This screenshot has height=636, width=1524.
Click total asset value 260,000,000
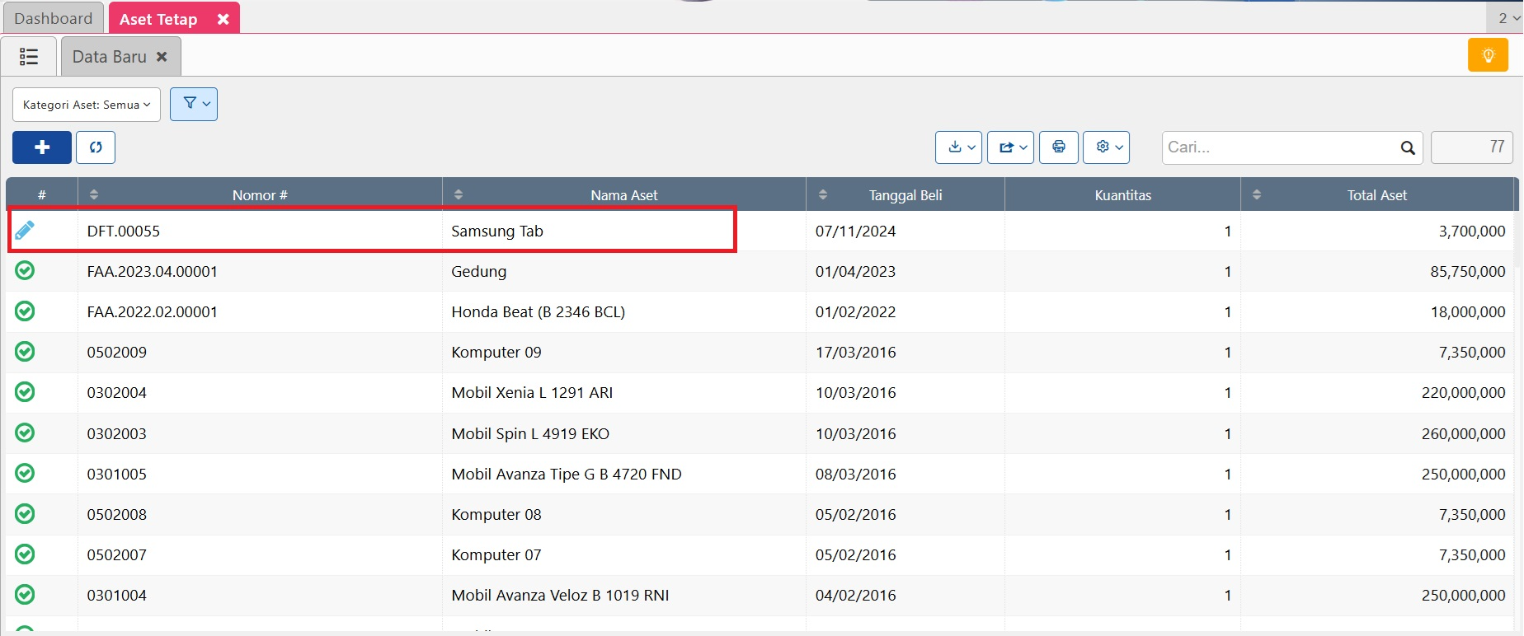click(x=1464, y=434)
